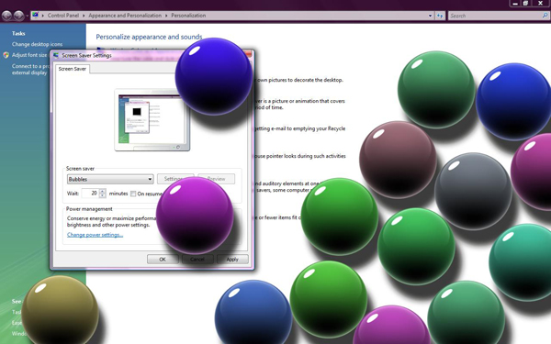Screen dimensions: 551x344
Task: Select the Screen Saver tab
Action: coord(73,69)
